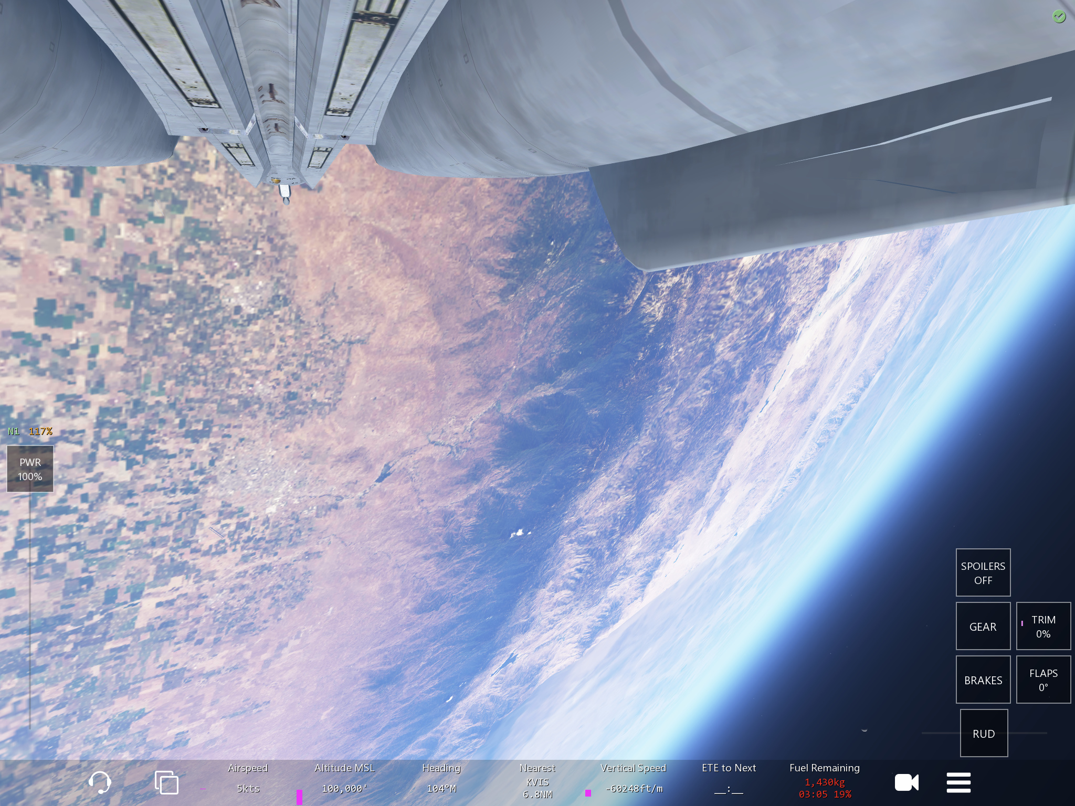Image resolution: width=1075 pixels, height=806 pixels.
Task: Toggle the landing GEAR button
Action: point(983,627)
